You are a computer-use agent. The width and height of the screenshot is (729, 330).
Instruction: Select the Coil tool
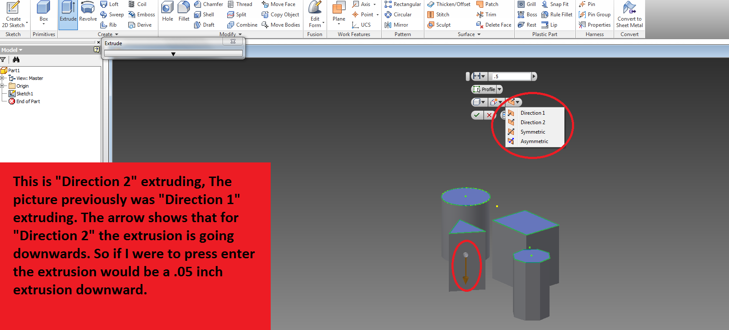[137, 4]
